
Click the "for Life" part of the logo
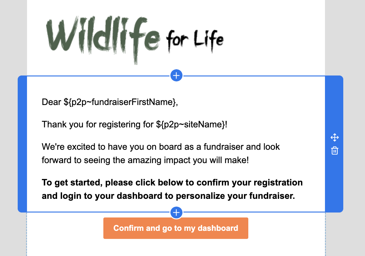pyautogui.click(x=195, y=40)
